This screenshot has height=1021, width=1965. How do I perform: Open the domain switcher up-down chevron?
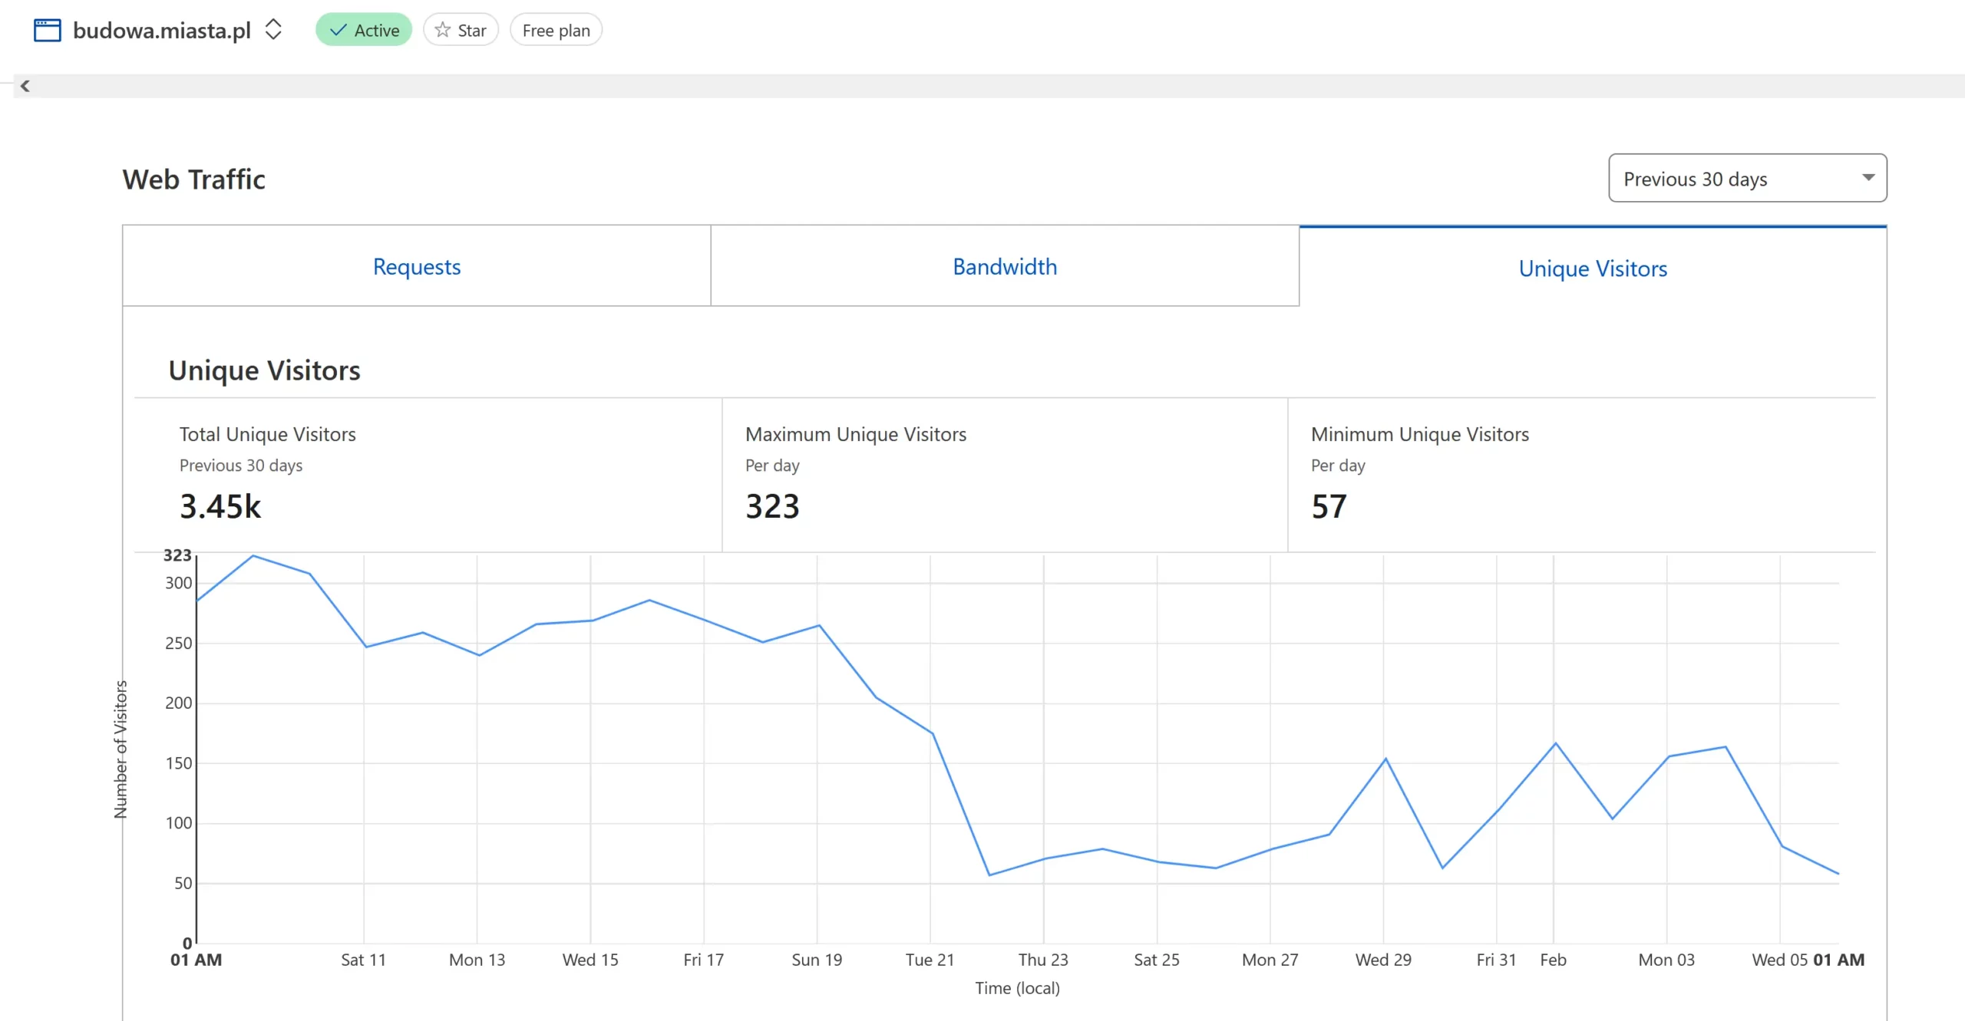(273, 30)
